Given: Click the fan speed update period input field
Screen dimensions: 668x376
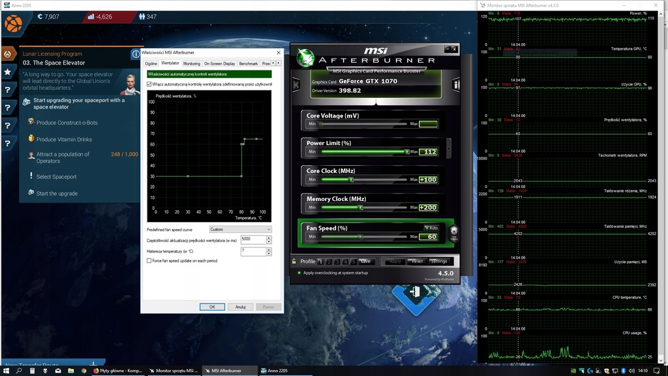Looking at the screenshot, I should (253, 240).
